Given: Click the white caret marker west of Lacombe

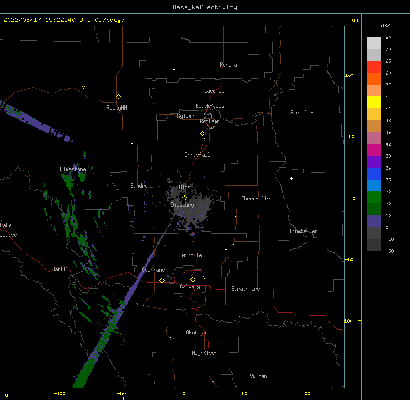Looking at the screenshot, I should [x=189, y=94].
